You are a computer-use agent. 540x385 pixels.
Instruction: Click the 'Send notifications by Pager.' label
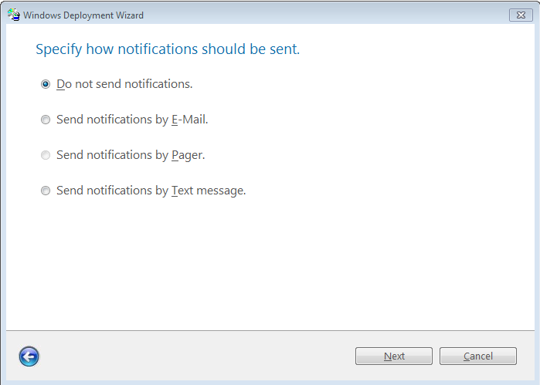[x=131, y=155]
